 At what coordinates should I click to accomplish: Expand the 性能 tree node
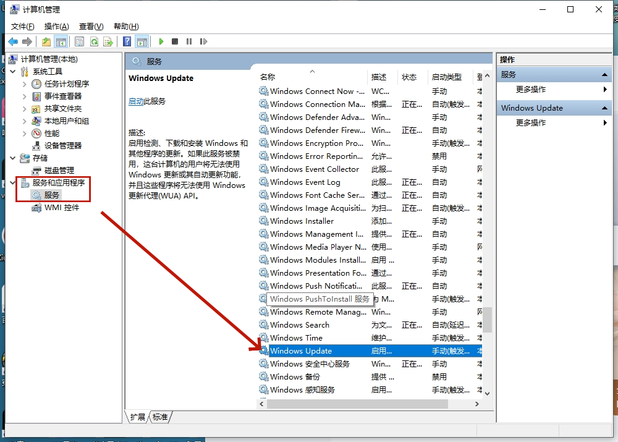[x=25, y=134]
